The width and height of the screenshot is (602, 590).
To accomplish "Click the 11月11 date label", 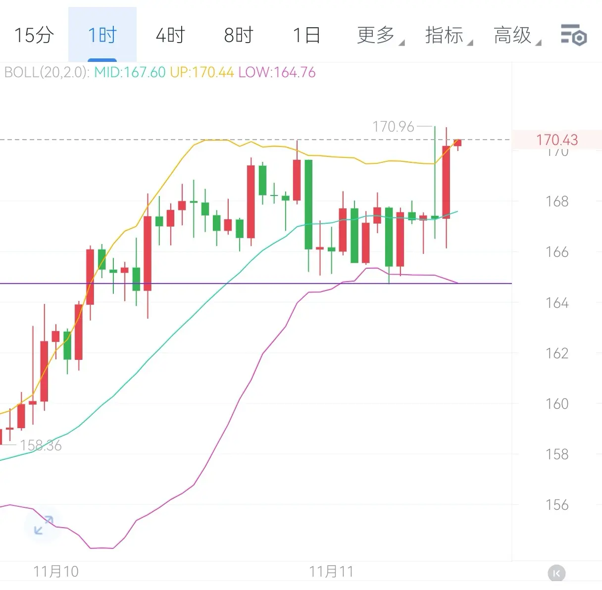I will coord(331,572).
